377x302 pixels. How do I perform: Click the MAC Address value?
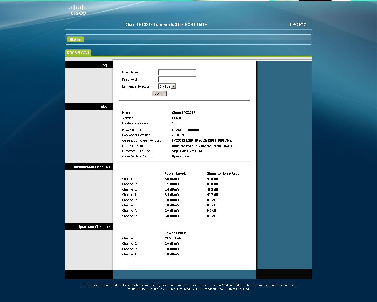pyautogui.click(x=185, y=130)
